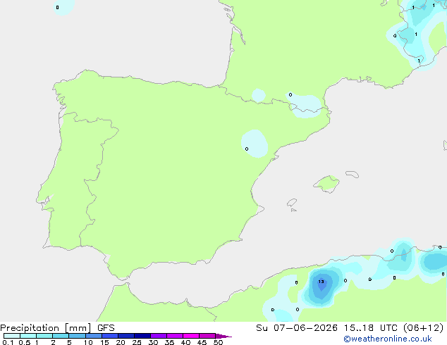Click the legend label '25'
The image size is (447, 345).
[x=137, y=342]
